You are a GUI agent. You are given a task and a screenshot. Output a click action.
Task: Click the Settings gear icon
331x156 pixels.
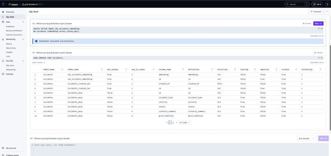point(3,74)
